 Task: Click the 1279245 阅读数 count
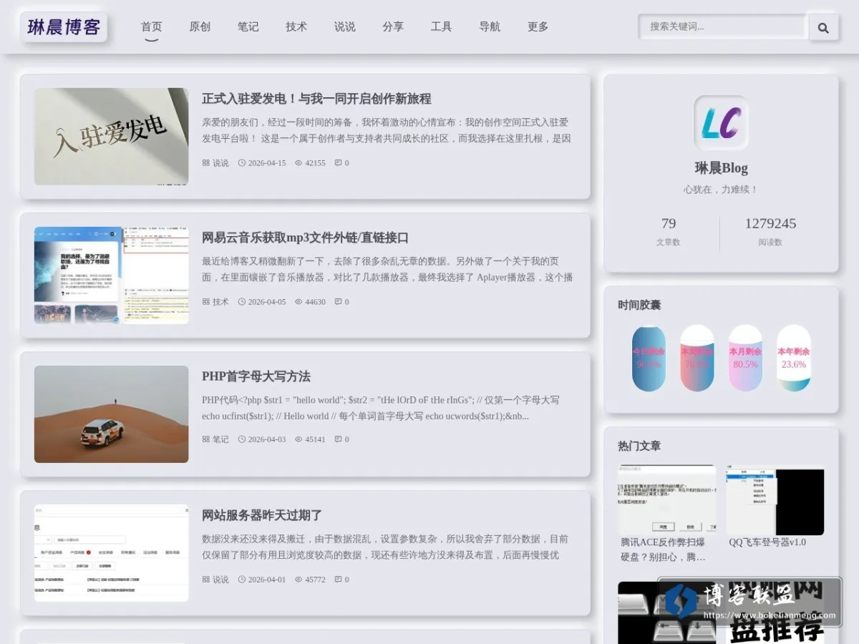[x=770, y=223]
